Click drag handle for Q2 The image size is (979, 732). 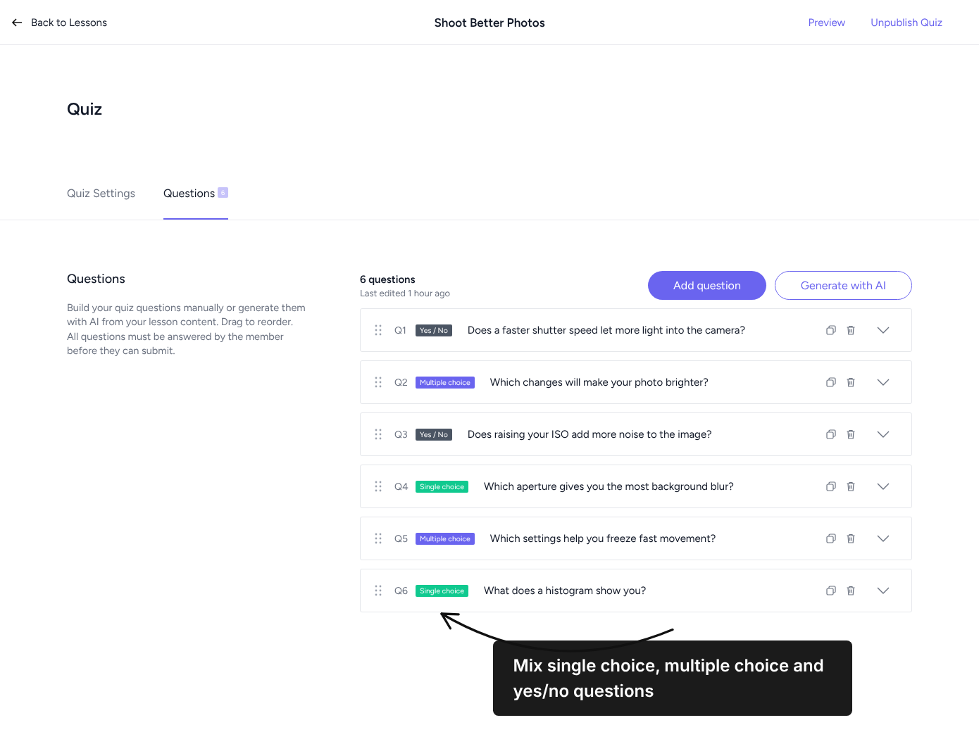[x=378, y=382]
